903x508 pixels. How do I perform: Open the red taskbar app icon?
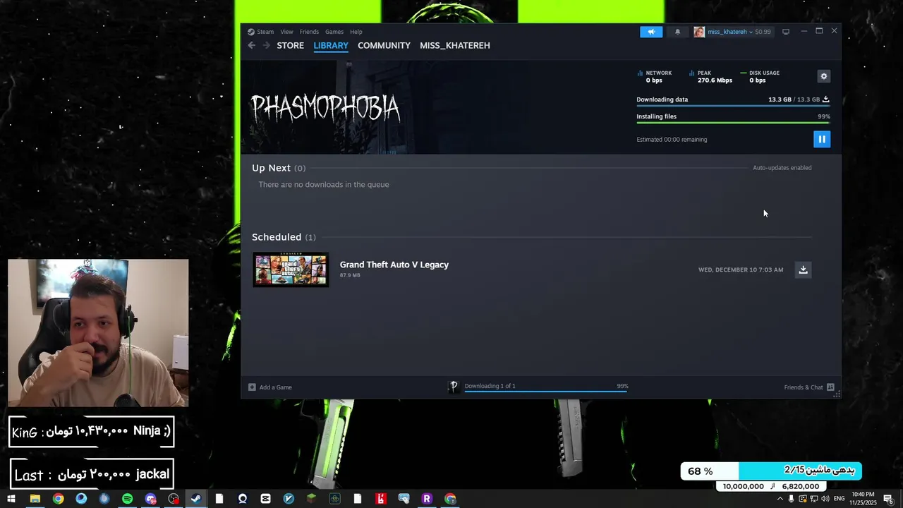click(381, 499)
